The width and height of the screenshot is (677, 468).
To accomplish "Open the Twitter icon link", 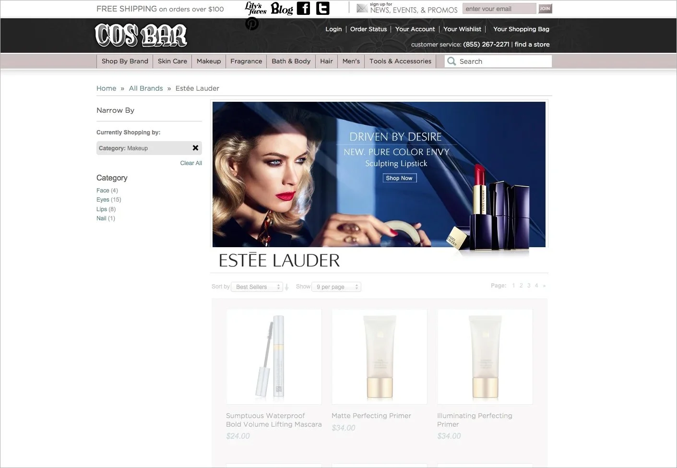I will (x=323, y=8).
